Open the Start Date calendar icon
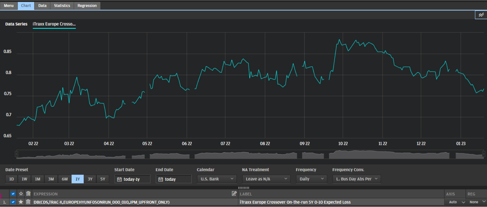This screenshot has height=207, width=487. tap(119, 179)
